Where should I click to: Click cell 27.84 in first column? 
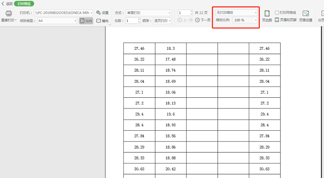click(139, 136)
